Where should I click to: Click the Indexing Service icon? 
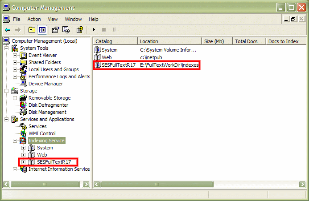pyautogui.click(x=23, y=141)
